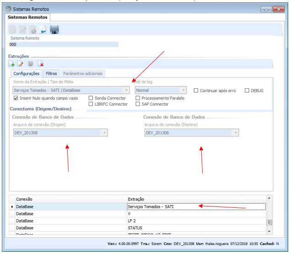The height and width of the screenshot is (254, 290).
Task: Click the Ver.: 4.00.00.0997 status bar entry
Action: (x=123, y=243)
